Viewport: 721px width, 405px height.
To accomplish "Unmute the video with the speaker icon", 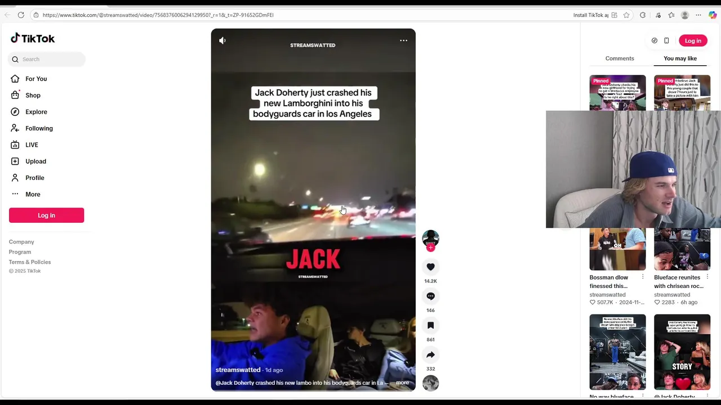I will (222, 40).
